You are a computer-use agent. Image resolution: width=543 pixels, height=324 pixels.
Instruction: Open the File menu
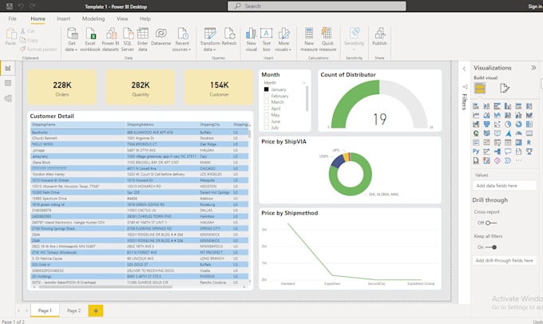(13, 18)
